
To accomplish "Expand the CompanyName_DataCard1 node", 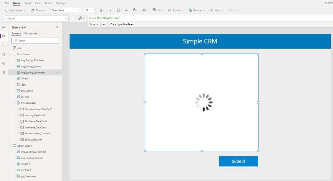I will [x=18, y=109].
